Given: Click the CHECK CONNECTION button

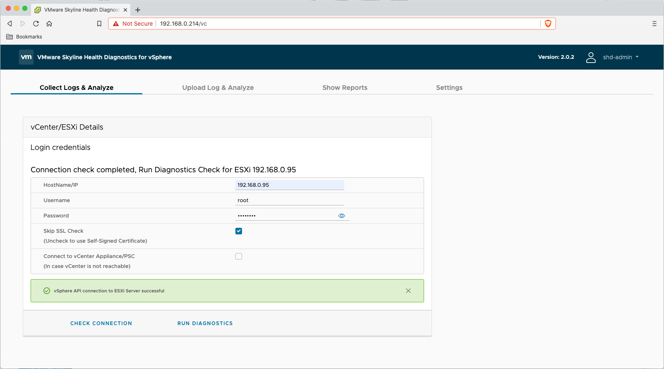Looking at the screenshot, I should tap(101, 323).
